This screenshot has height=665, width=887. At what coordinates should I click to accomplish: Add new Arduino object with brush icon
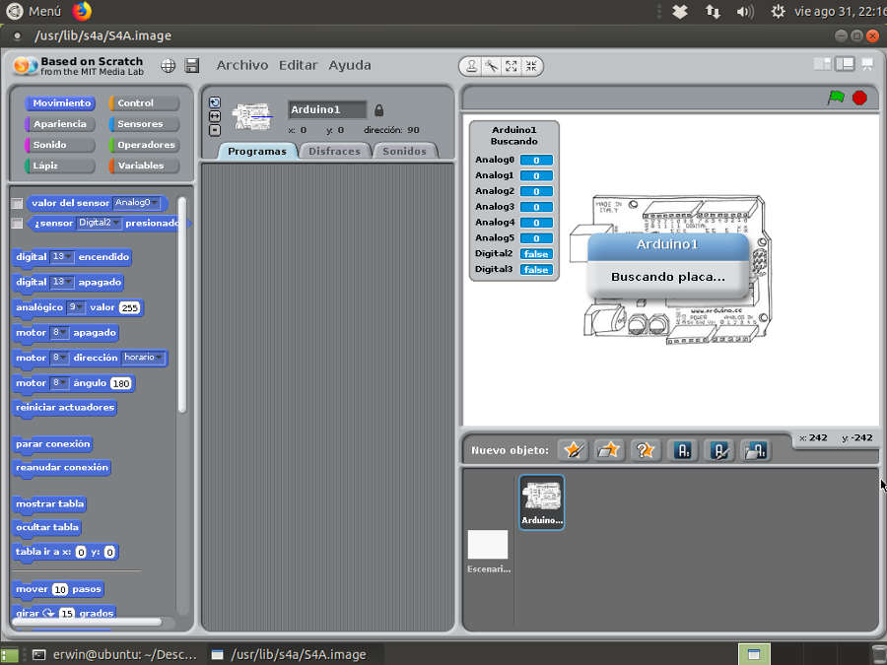(719, 450)
